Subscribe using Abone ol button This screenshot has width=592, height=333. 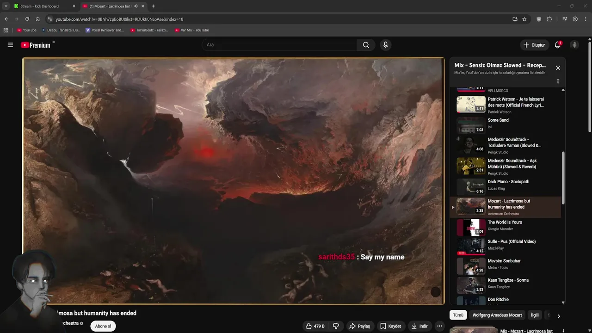pyautogui.click(x=103, y=326)
